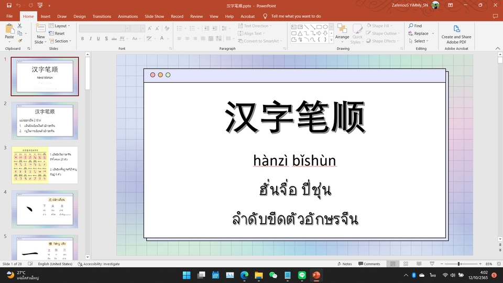Click the Arrange icon

[x=342, y=29]
